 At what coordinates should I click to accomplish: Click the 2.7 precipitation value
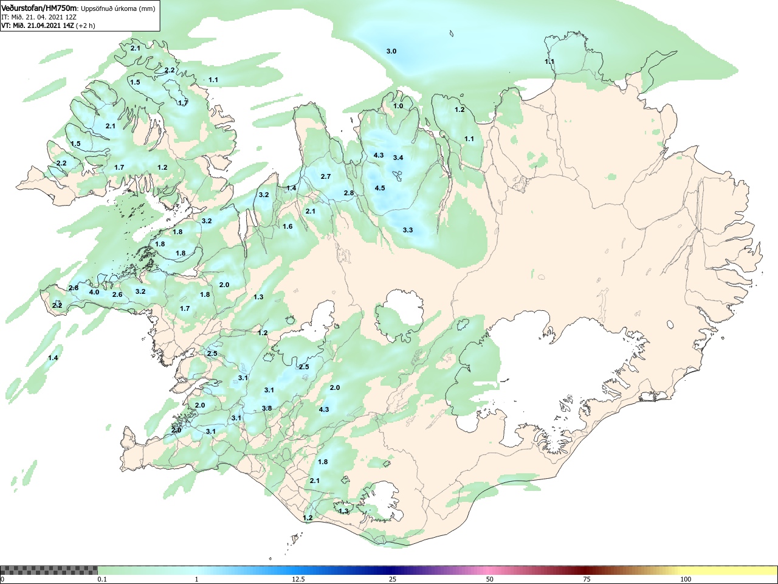pyautogui.click(x=326, y=176)
